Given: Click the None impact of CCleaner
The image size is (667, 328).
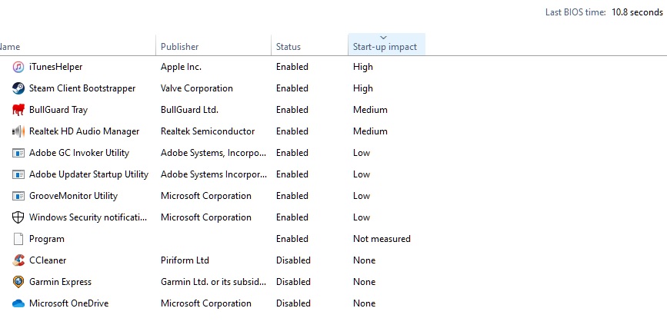Looking at the screenshot, I should point(364,260).
